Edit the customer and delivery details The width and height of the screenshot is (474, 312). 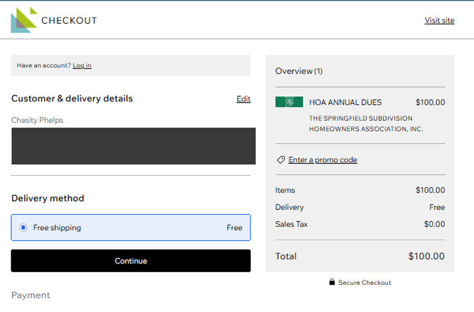[243, 99]
